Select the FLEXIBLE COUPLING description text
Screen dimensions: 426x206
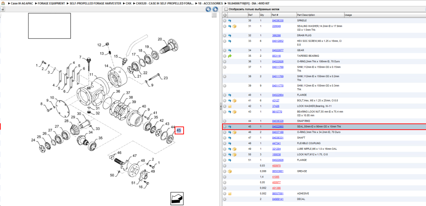[309, 143]
